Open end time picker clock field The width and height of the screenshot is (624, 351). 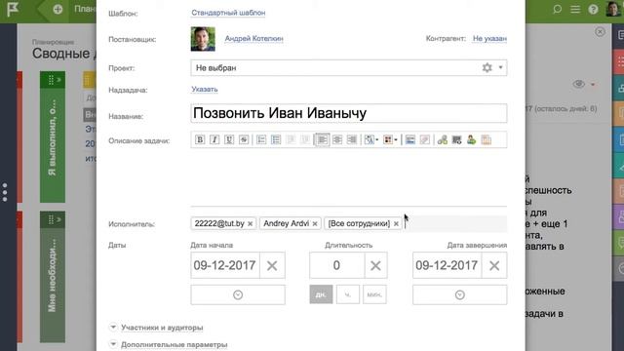459,294
